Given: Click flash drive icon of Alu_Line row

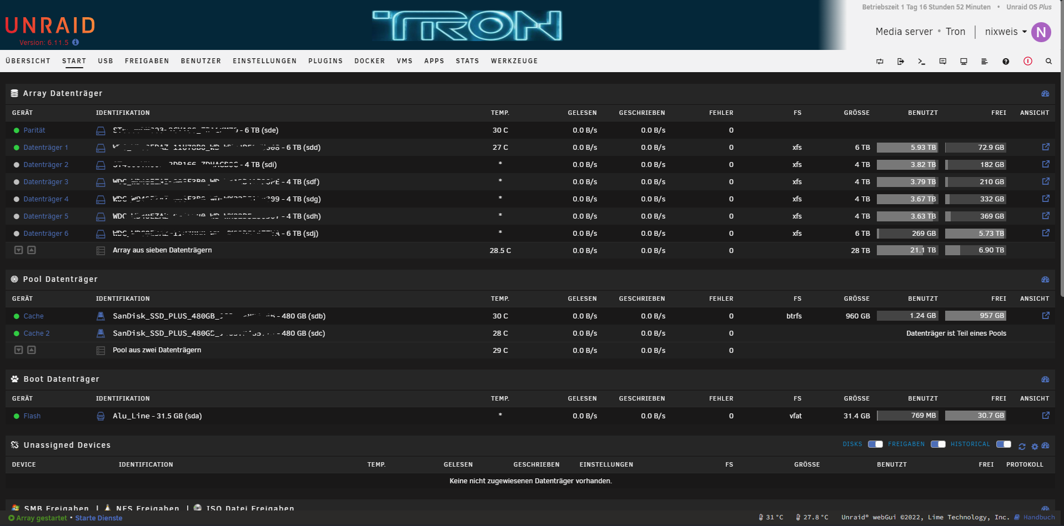Looking at the screenshot, I should [x=101, y=416].
